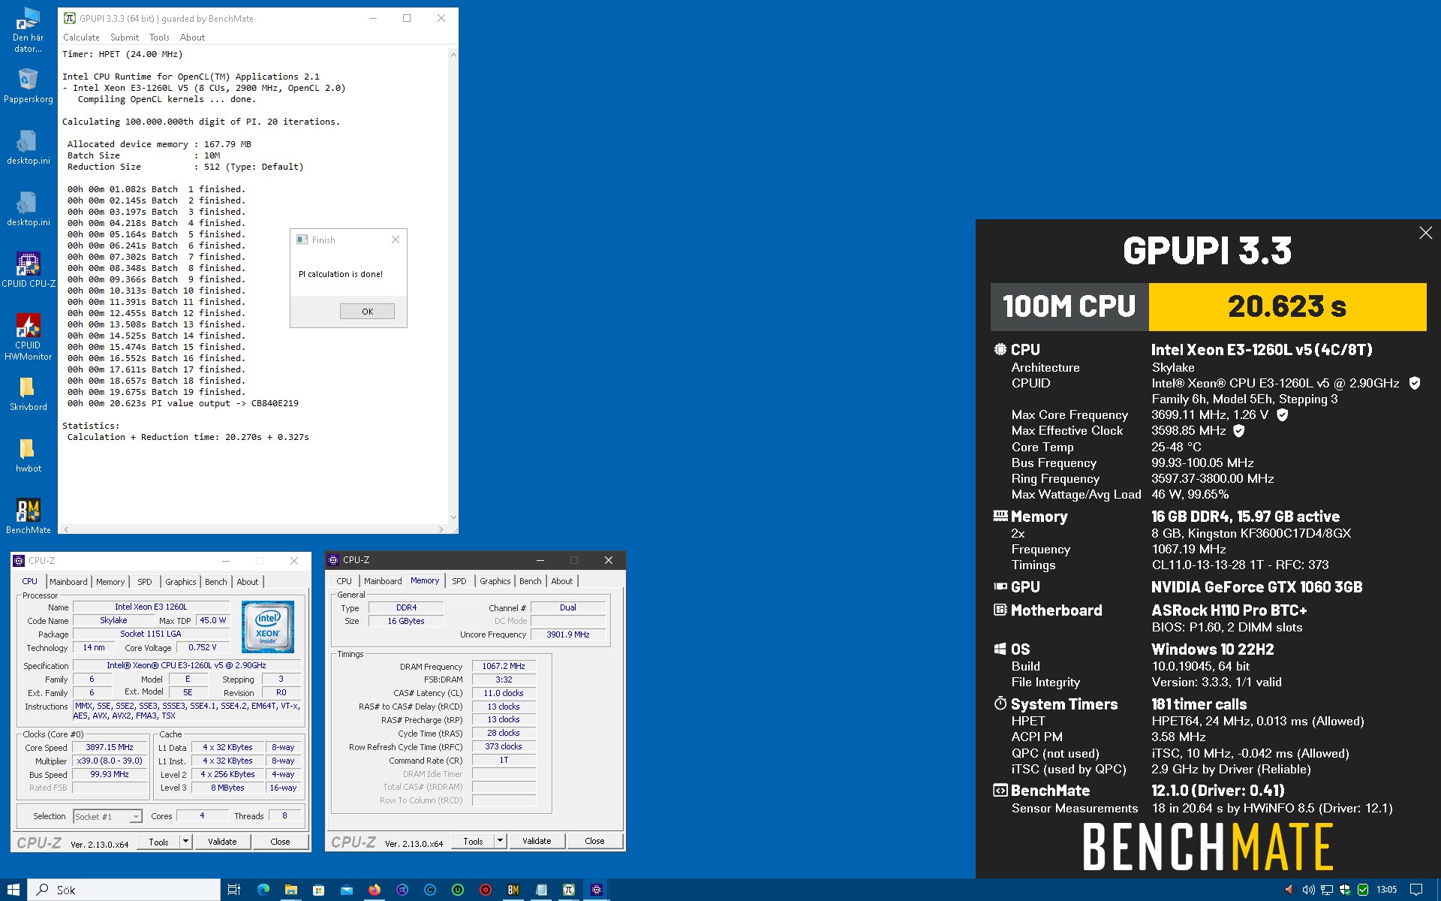Click Tools button in left CPU-Z window
The width and height of the screenshot is (1441, 901).
(159, 842)
